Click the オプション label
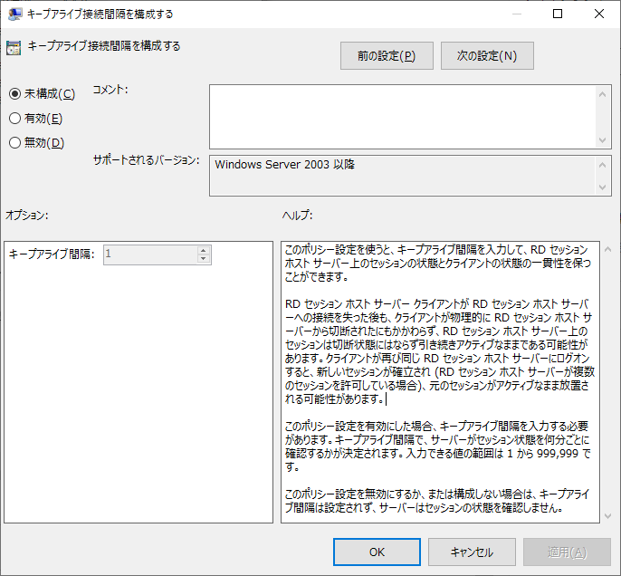Screen dimensions: 621x576 26,216
